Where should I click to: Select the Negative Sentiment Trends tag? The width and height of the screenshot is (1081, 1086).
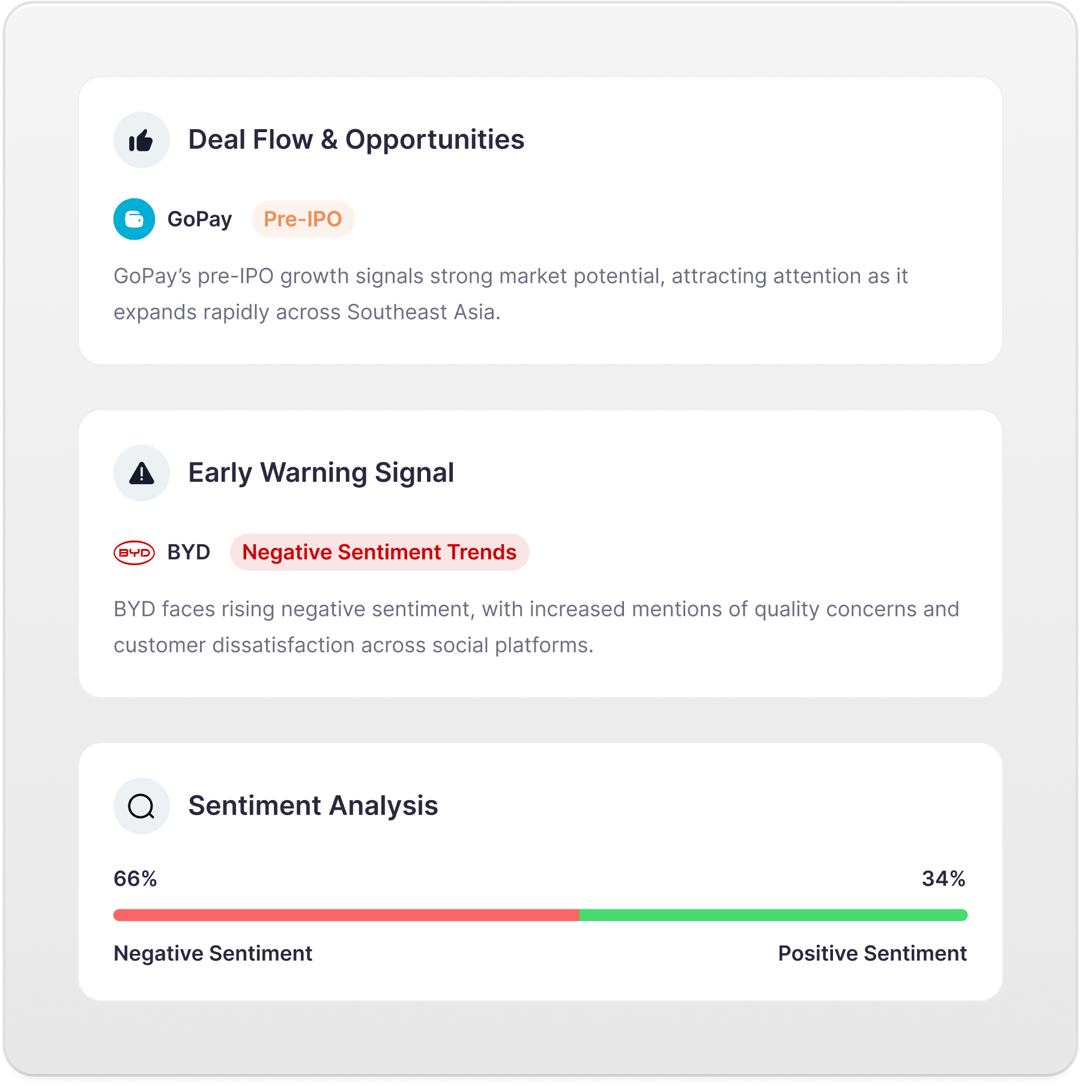(x=379, y=552)
